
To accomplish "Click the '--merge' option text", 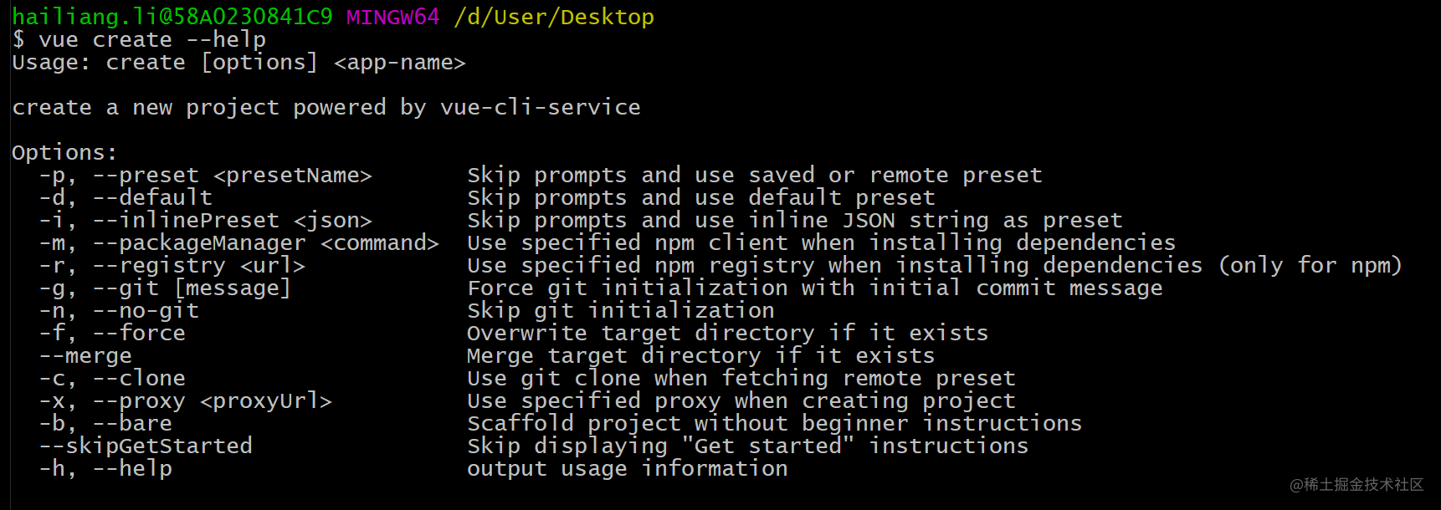I will pyautogui.click(x=85, y=356).
